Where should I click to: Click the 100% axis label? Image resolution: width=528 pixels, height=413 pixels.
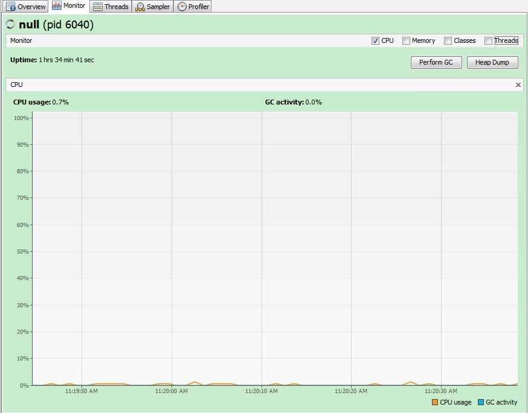point(21,118)
